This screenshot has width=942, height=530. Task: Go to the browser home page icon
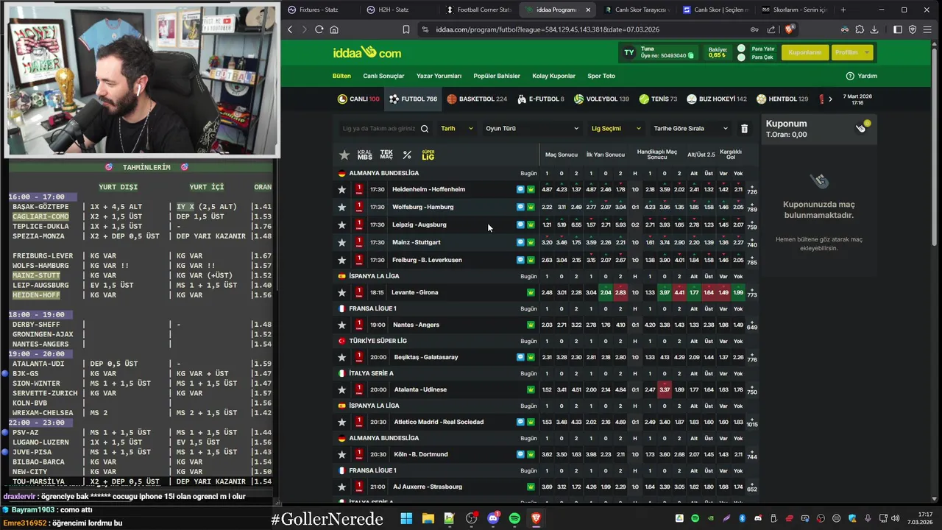click(334, 29)
